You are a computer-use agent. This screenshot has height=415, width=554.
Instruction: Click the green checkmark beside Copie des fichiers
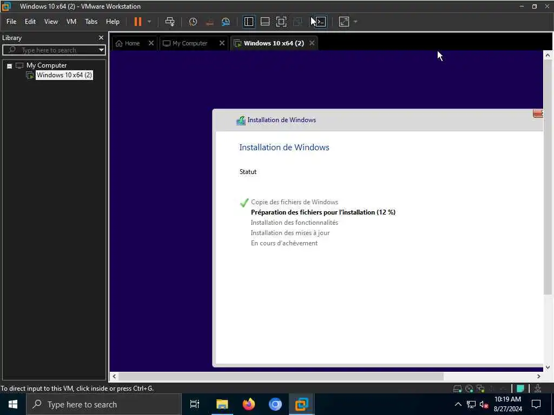(x=244, y=202)
